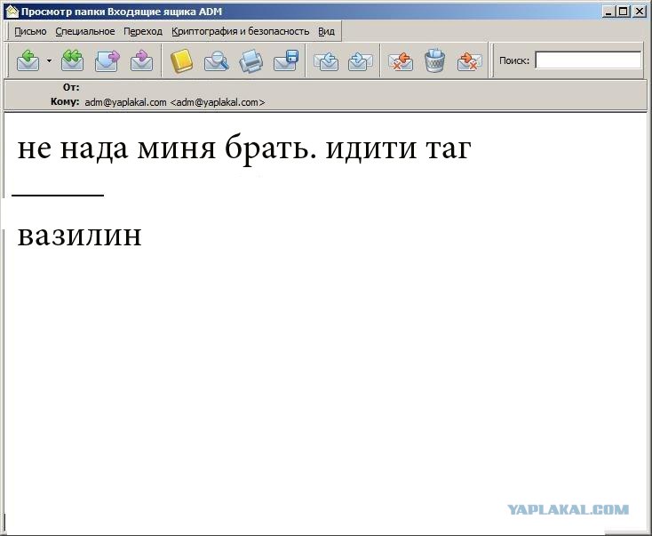652x536 pixels.
Task: Print the message with the printer icon
Action: (250, 60)
